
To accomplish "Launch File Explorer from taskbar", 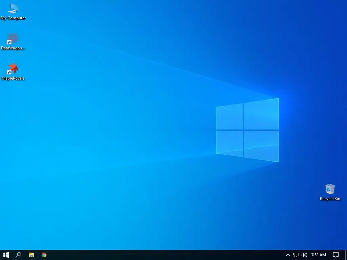I will [x=32, y=255].
